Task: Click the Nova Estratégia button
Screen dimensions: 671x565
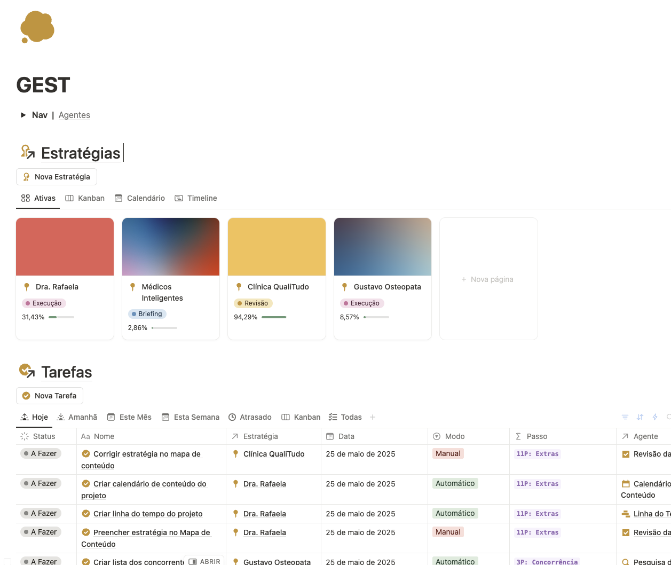Action: (57, 177)
